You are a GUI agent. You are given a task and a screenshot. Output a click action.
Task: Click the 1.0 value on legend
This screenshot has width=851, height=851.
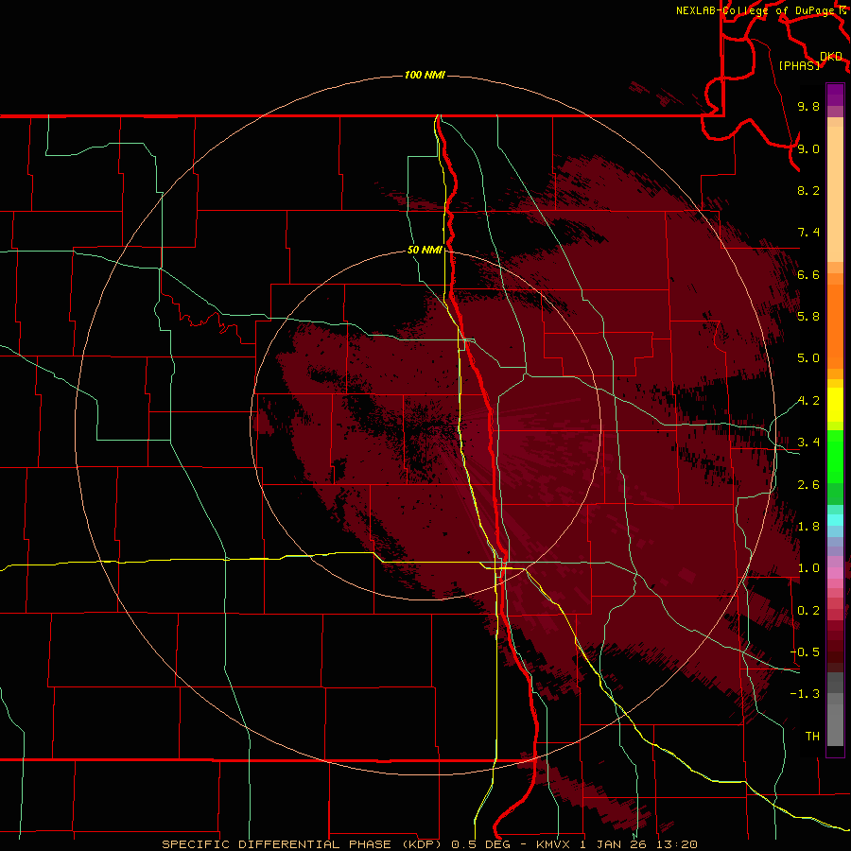pos(808,568)
